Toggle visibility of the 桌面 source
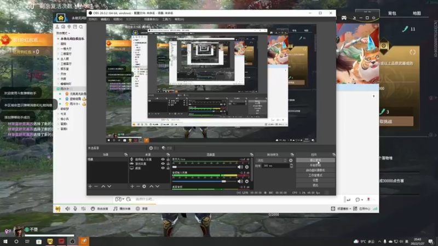438x246 pixels. 163,168
